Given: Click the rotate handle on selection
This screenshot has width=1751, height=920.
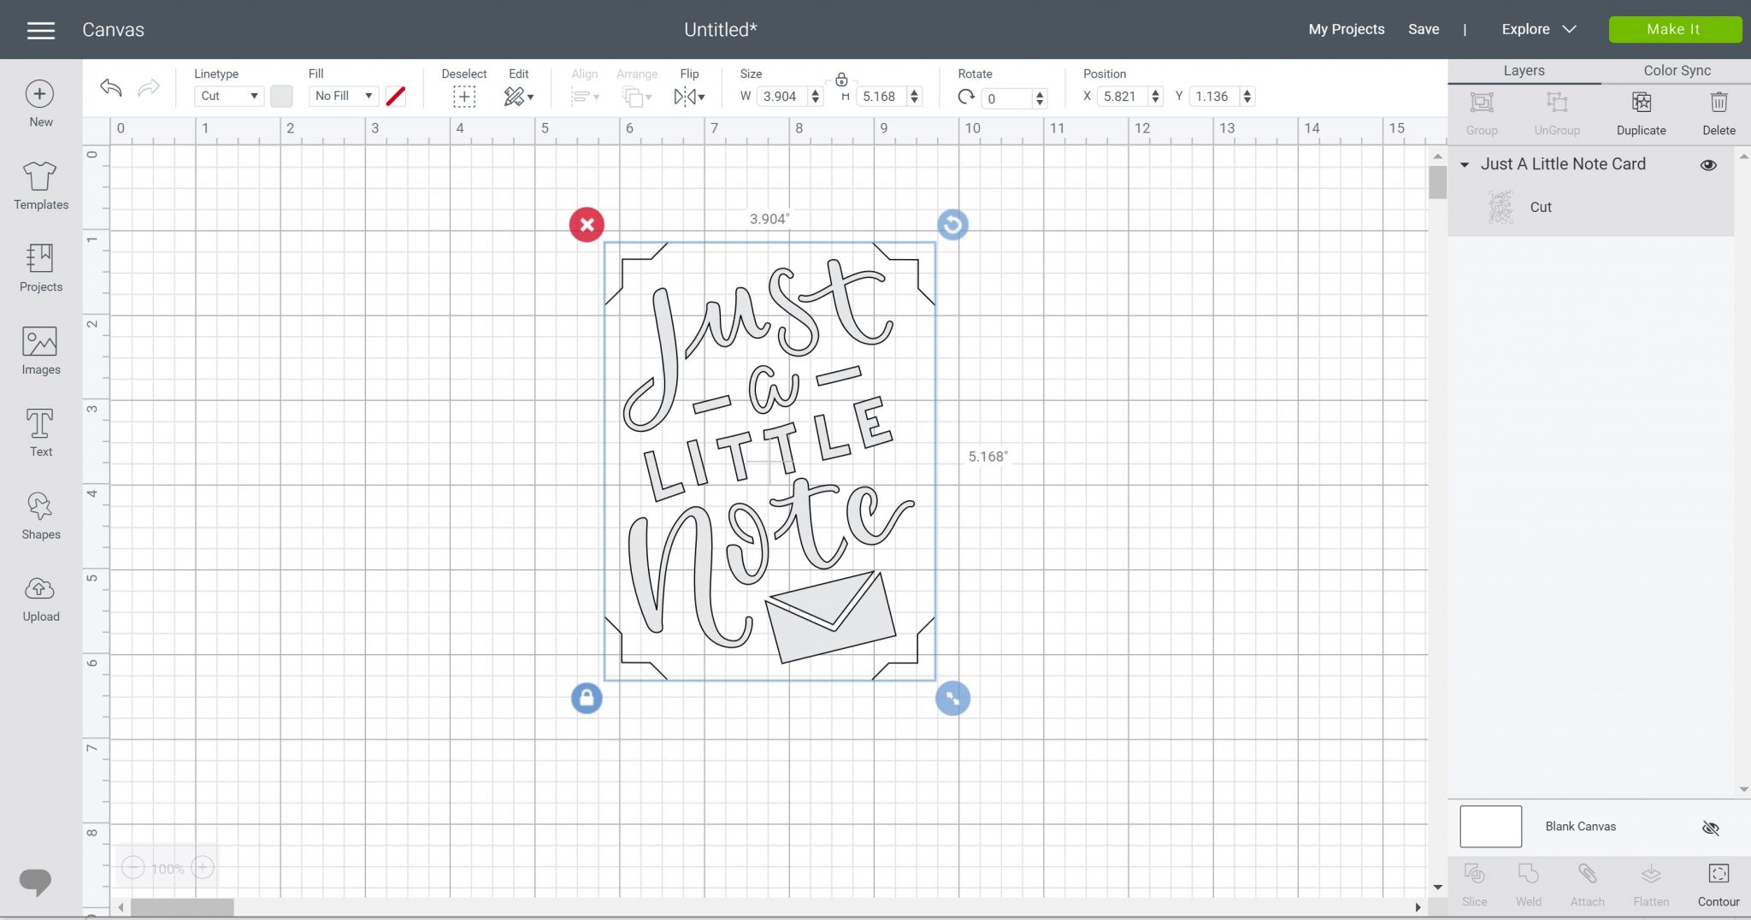Looking at the screenshot, I should click(952, 225).
